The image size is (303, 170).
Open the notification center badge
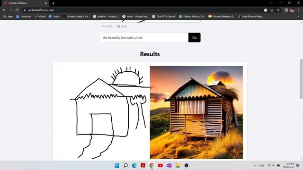click(x=298, y=165)
